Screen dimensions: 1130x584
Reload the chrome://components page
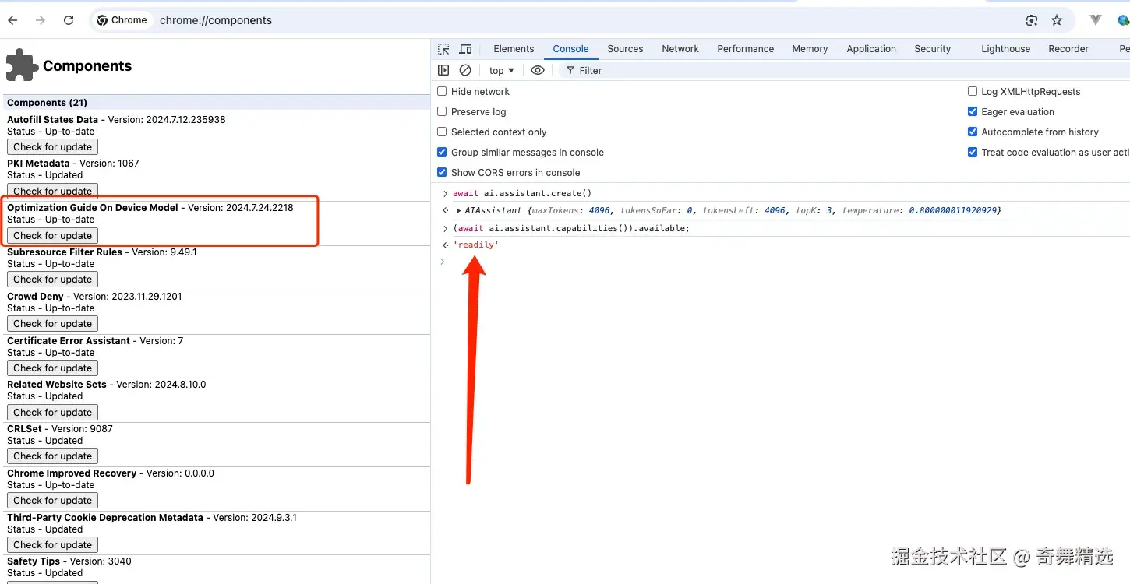coord(69,20)
